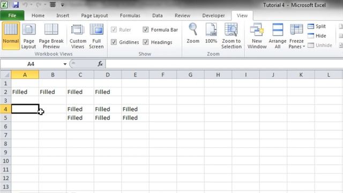
Task: Open Page Layout view
Action: point(28,36)
